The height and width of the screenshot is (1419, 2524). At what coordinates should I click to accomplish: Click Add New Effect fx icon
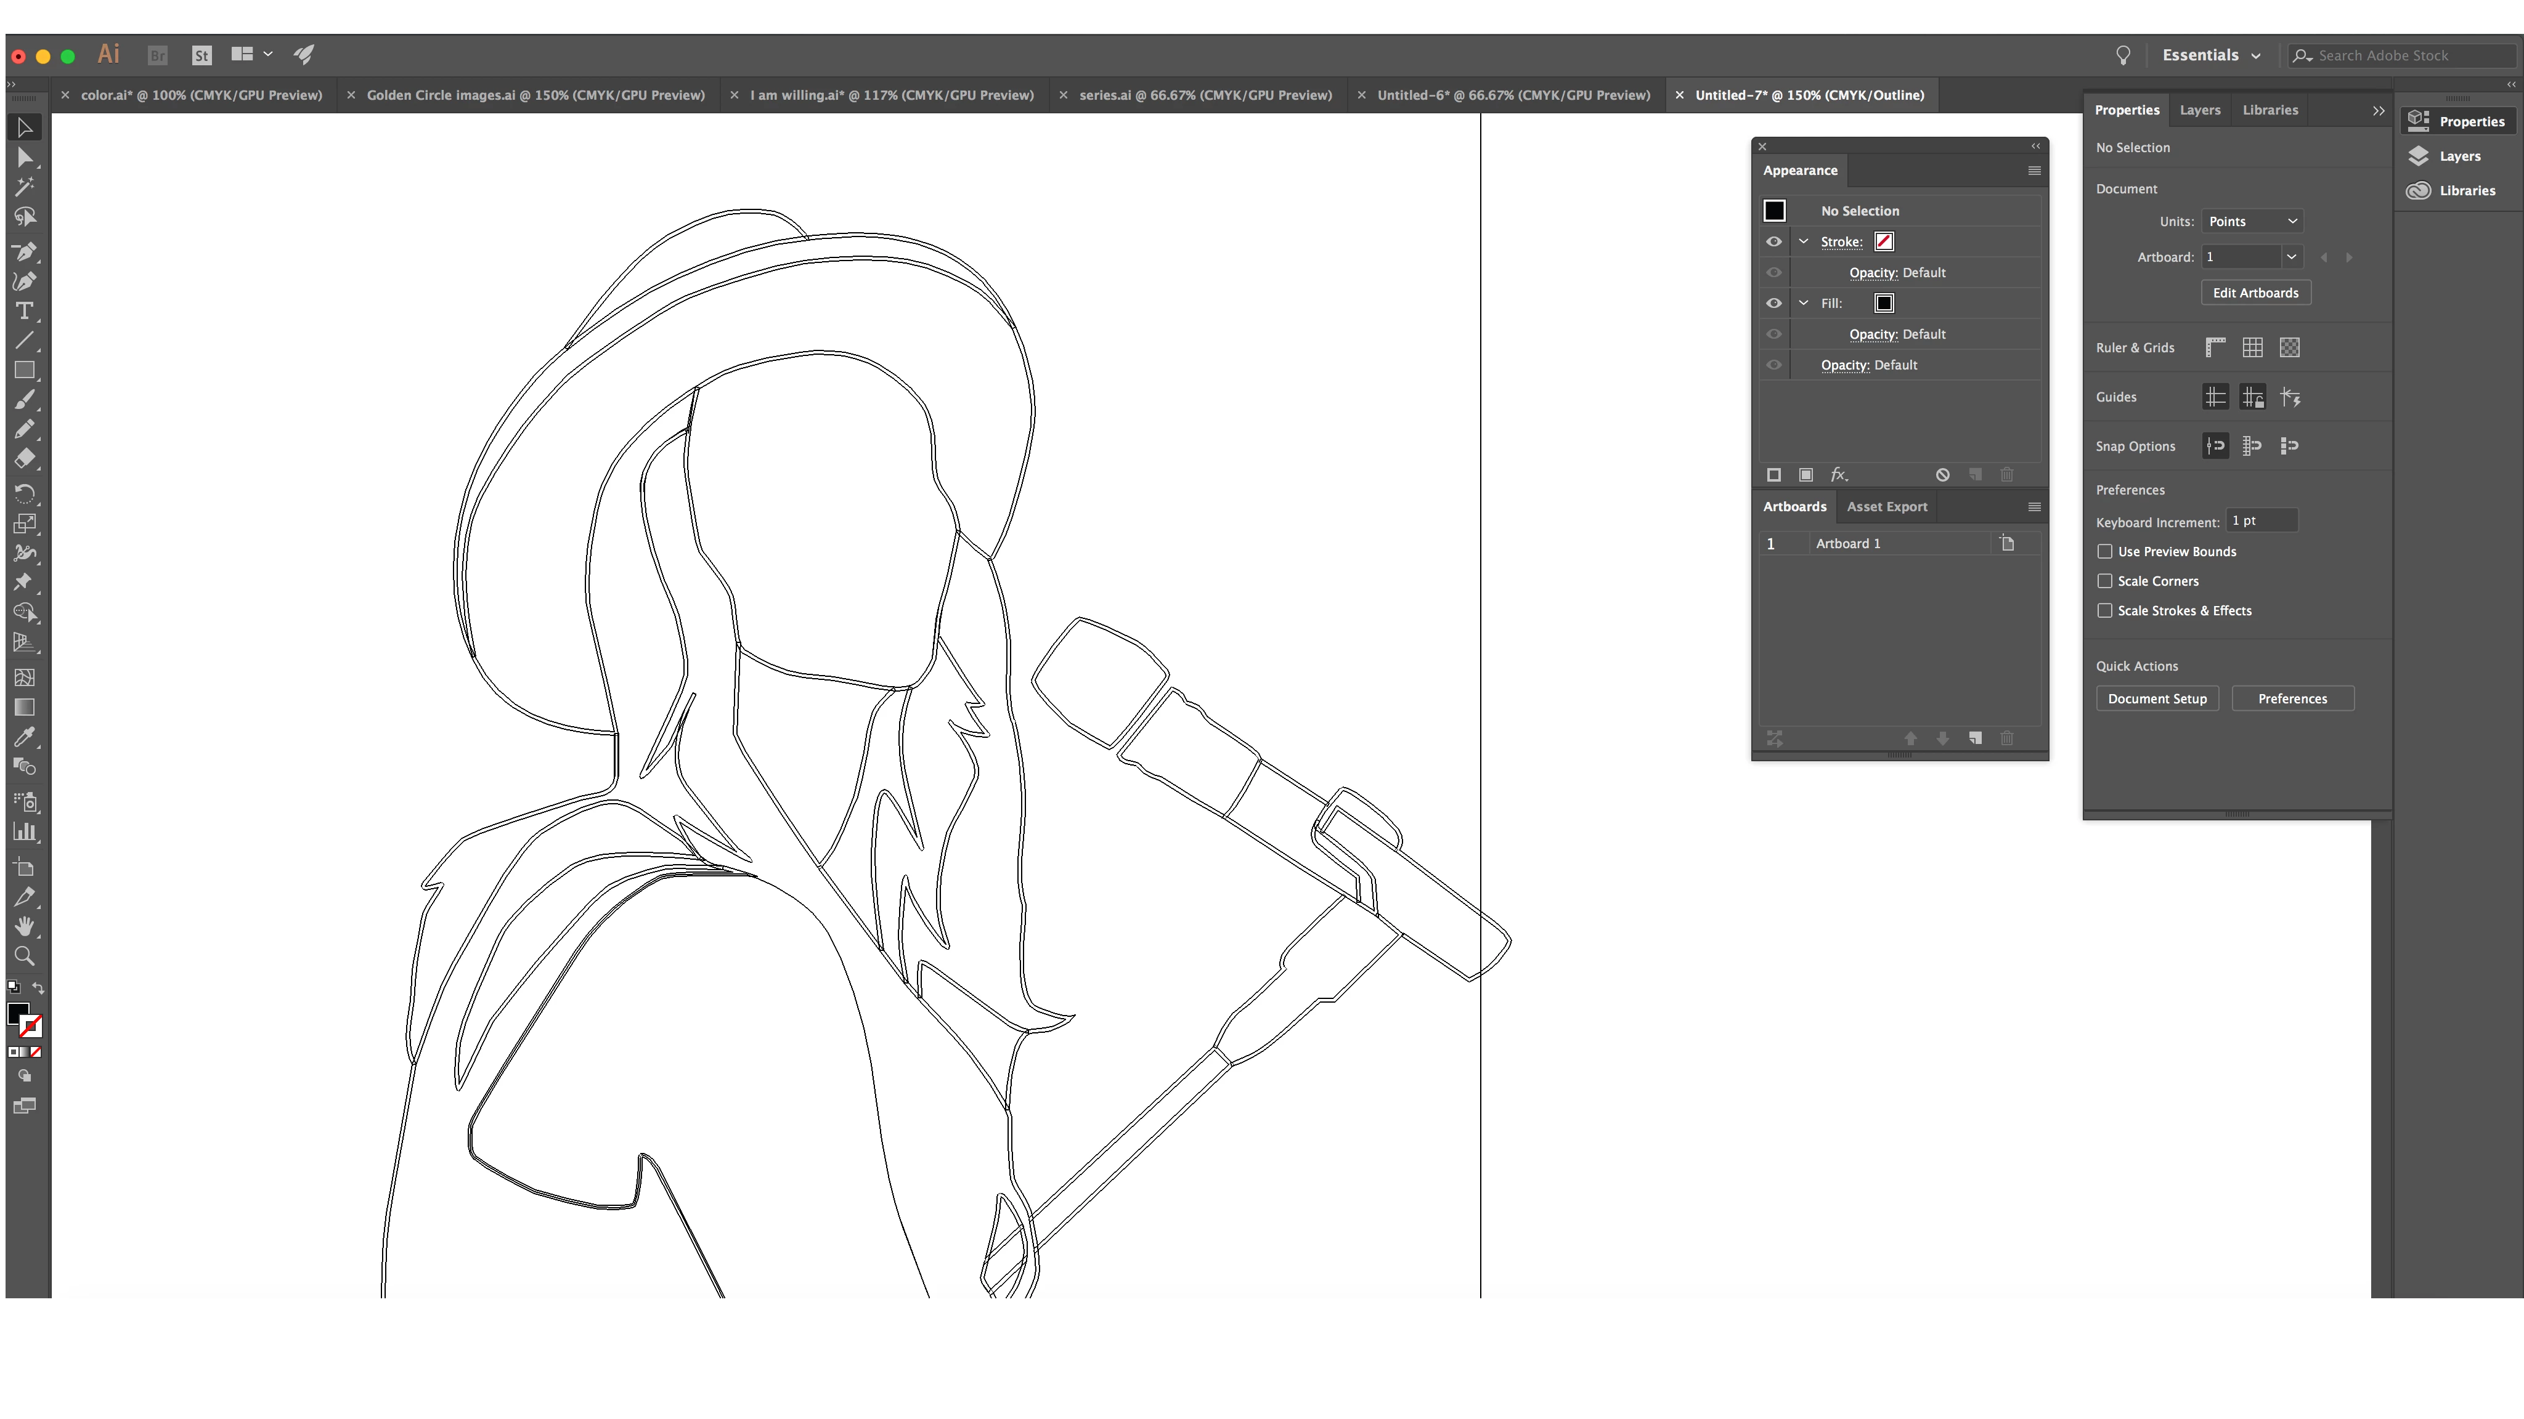pyautogui.click(x=1839, y=475)
